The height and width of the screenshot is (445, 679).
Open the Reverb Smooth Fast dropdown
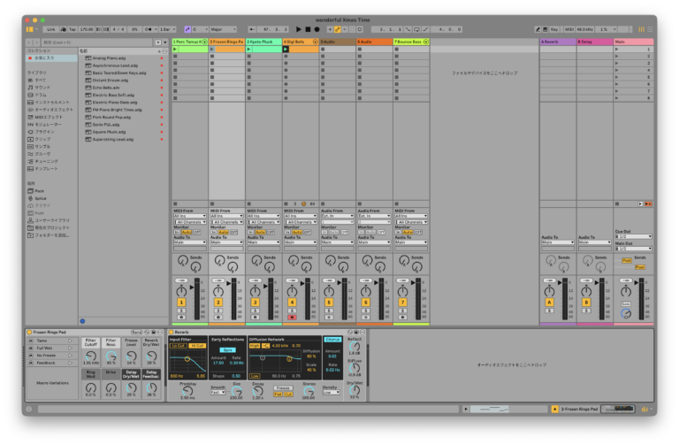point(217,393)
